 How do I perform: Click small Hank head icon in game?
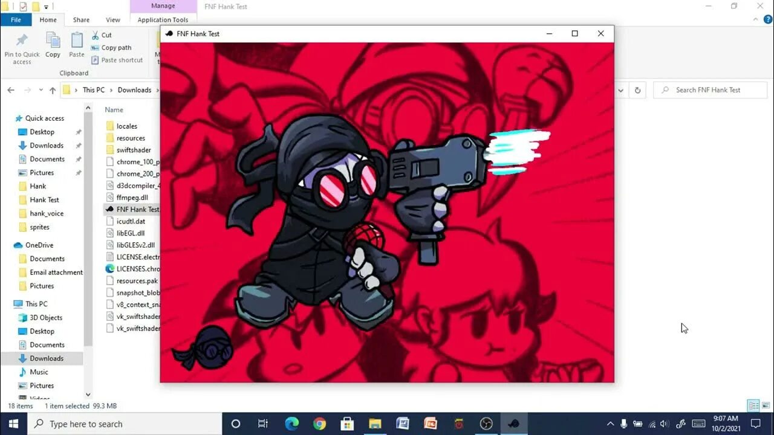(x=204, y=349)
